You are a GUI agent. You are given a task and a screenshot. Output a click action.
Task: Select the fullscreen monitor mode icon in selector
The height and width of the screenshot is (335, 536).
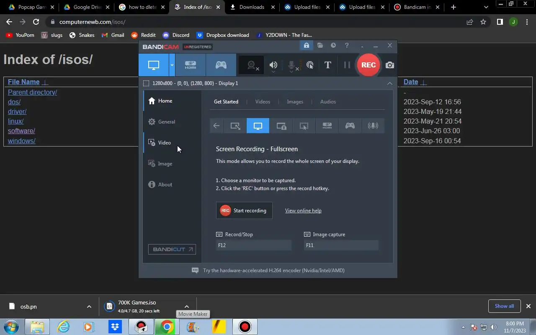click(258, 126)
